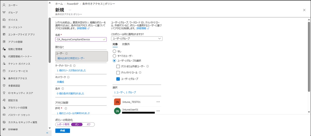Click info icon beside ディレクトリ ロール
Viewport: 311px width, 136px height.
point(140,73)
